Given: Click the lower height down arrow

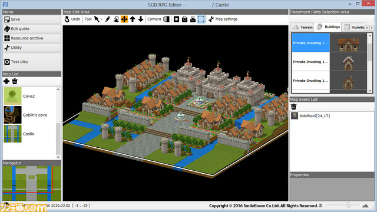Looking at the screenshot, I should tap(141, 19).
